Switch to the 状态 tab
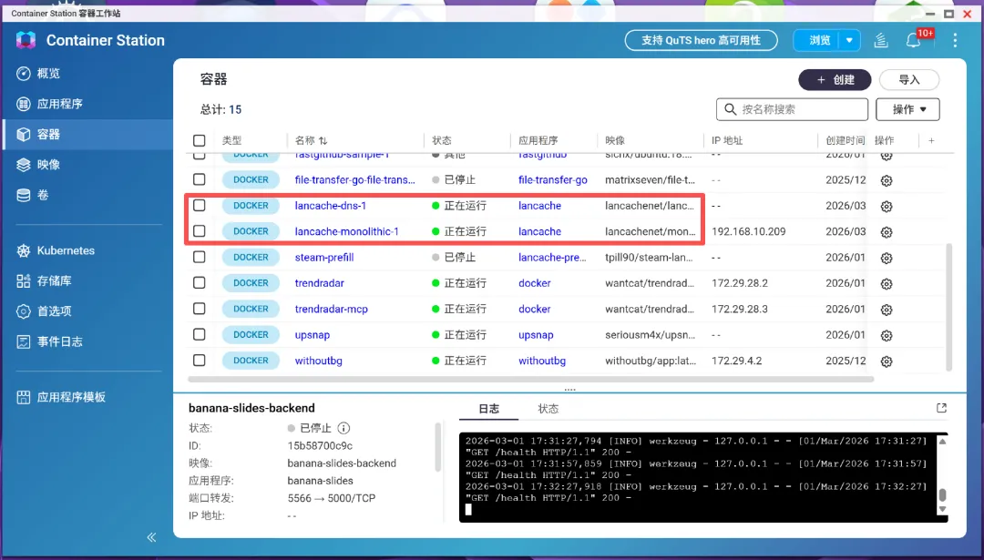This screenshot has height=560, width=984. [x=548, y=409]
